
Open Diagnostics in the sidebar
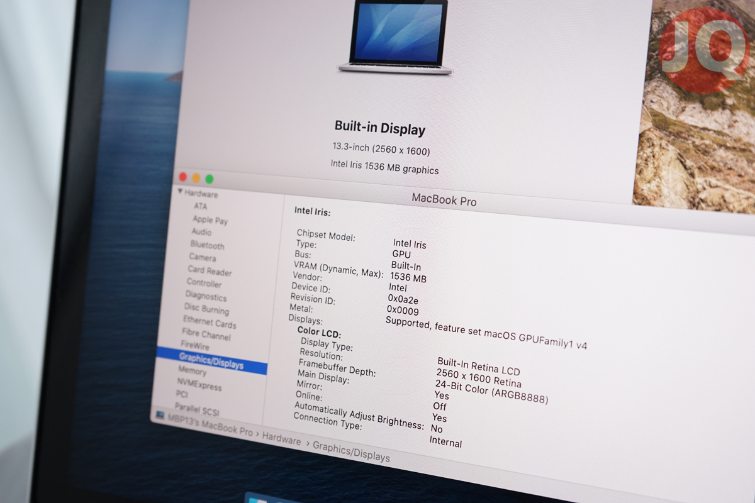(206, 296)
